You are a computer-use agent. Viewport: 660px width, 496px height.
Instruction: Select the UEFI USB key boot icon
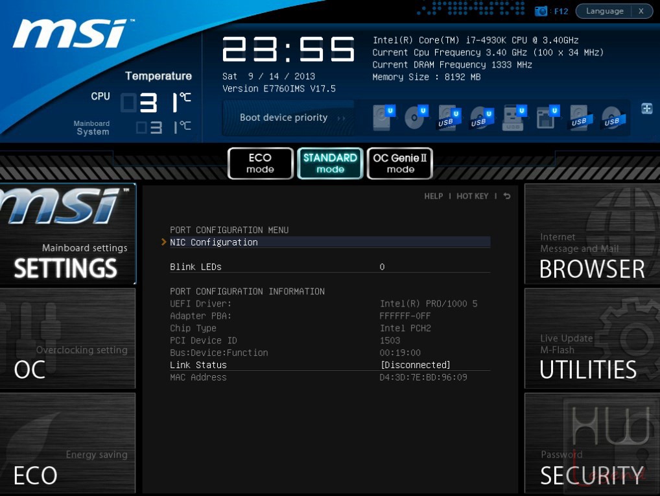(515, 118)
